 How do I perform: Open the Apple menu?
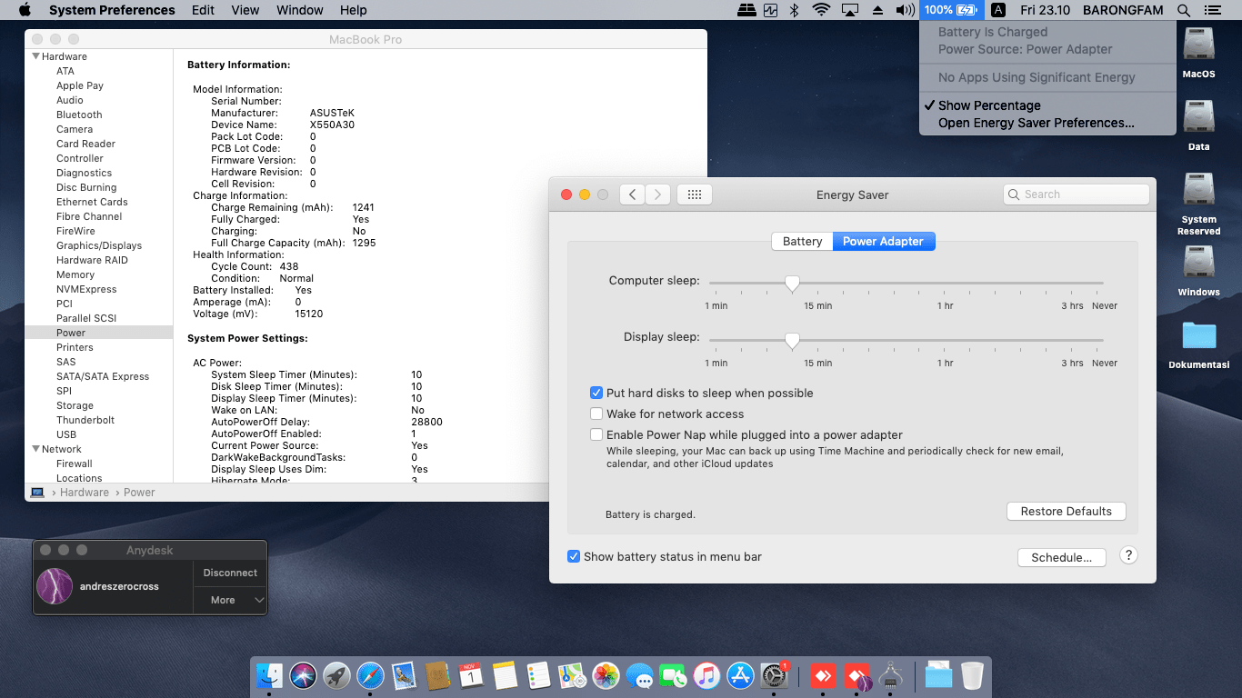pos(25,10)
